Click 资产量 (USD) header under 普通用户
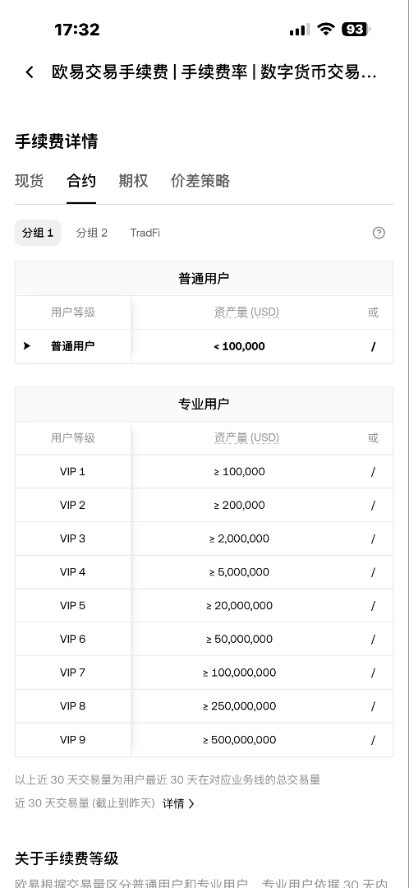This screenshot has height=888, width=409. [246, 312]
